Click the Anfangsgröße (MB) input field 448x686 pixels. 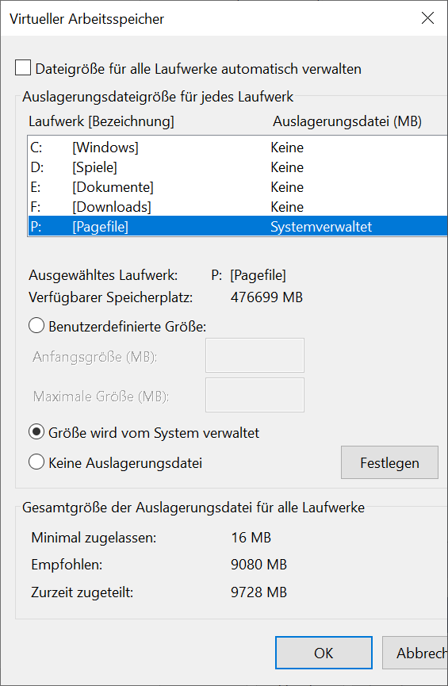(x=255, y=355)
